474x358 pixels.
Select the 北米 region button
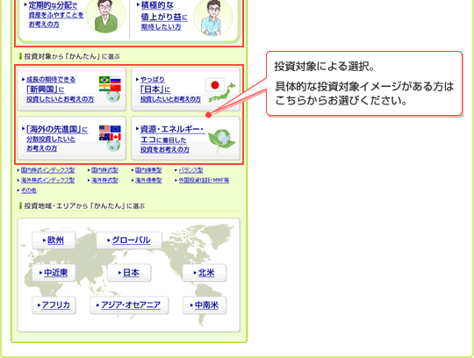[x=205, y=273]
